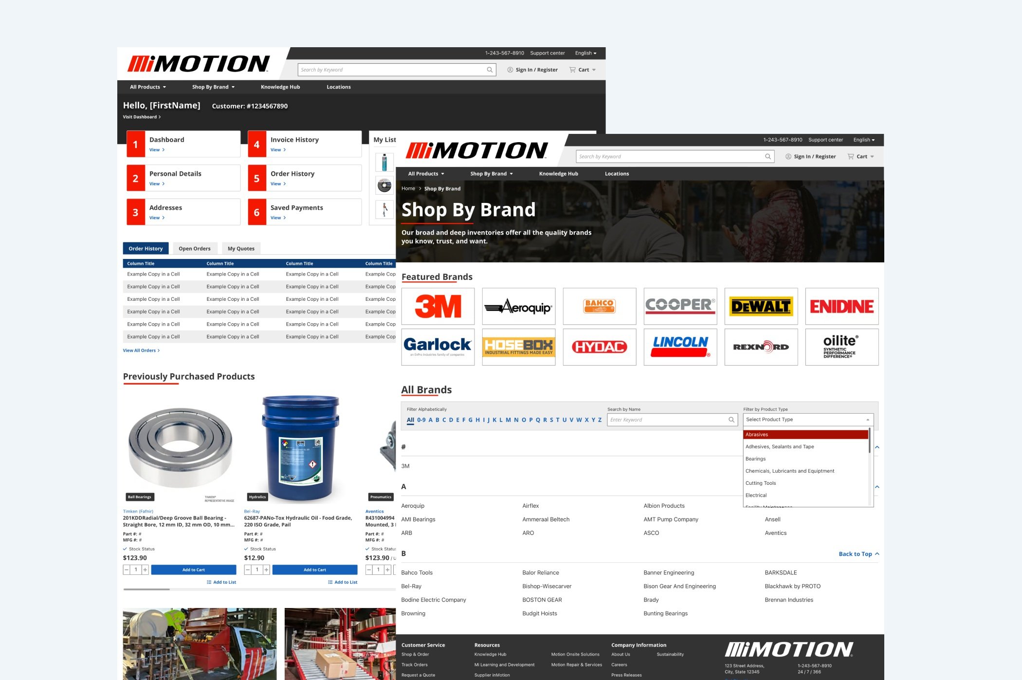Viewport: 1022px width, 680px height.
Task: Open Invoice History View link
Action: coord(278,150)
